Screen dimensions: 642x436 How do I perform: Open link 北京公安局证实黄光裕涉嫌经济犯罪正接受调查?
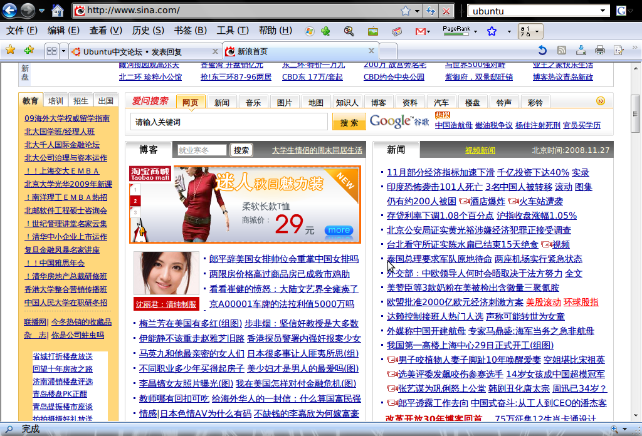coord(478,230)
